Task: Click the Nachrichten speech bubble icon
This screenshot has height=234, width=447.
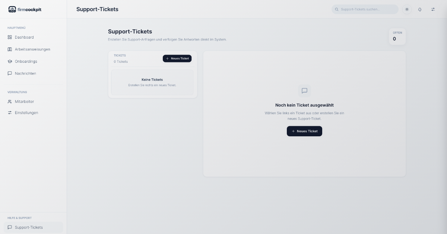Action: [x=10, y=74]
